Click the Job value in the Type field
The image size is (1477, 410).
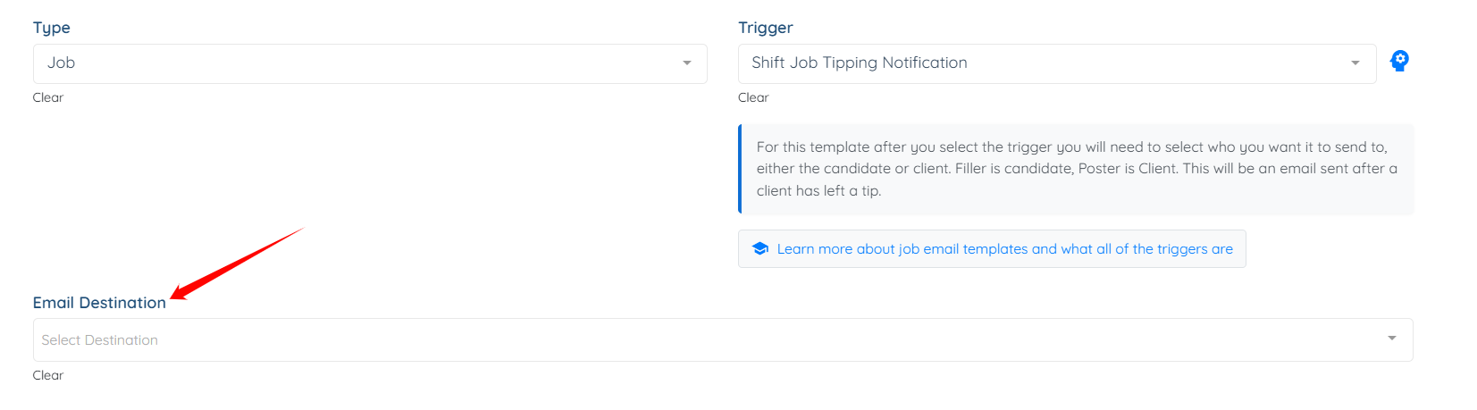[x=61, y=63]
